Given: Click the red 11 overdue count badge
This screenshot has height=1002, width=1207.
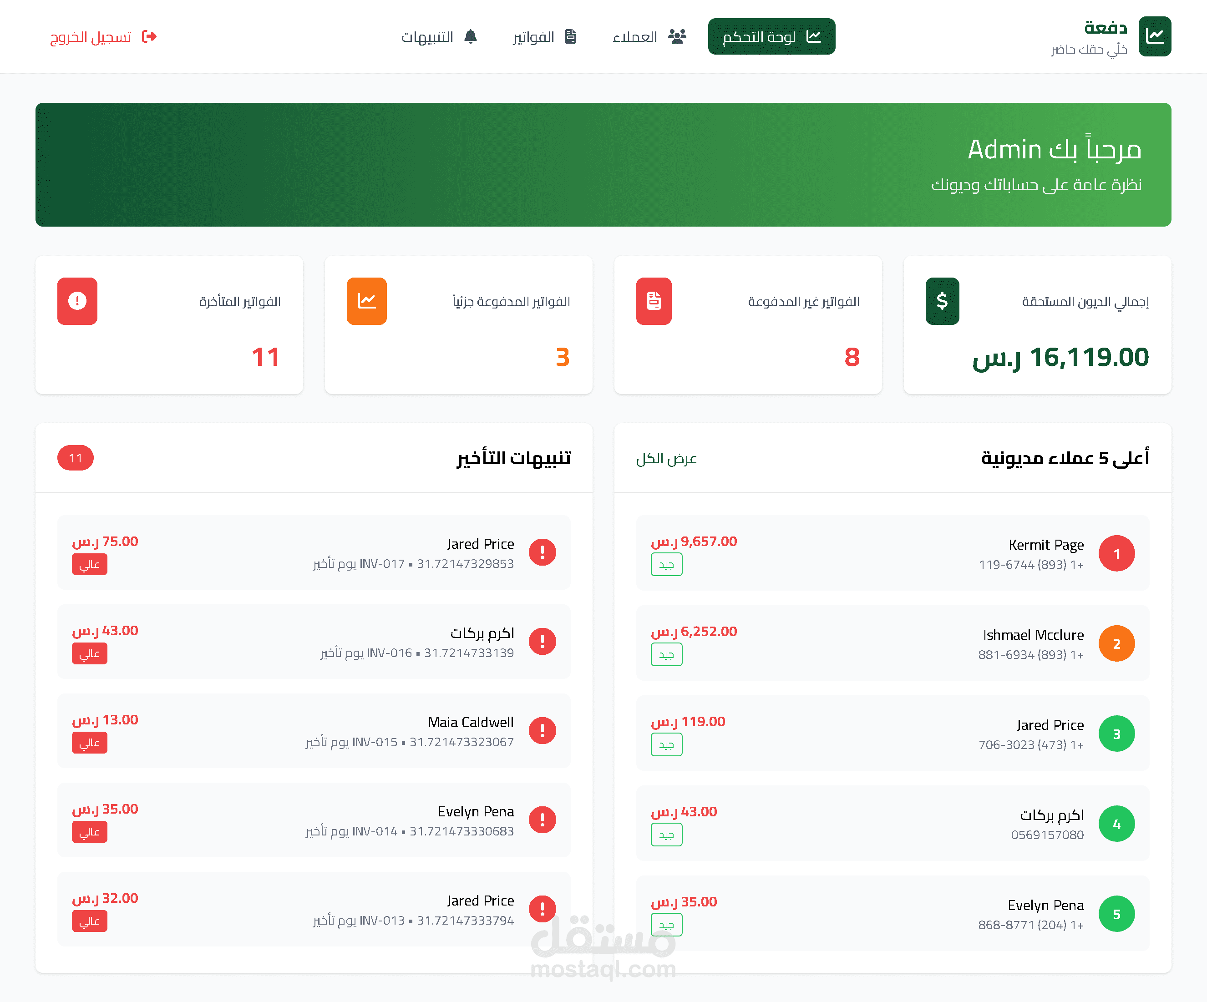Looking at the screenshot, I should pos(75,458).
